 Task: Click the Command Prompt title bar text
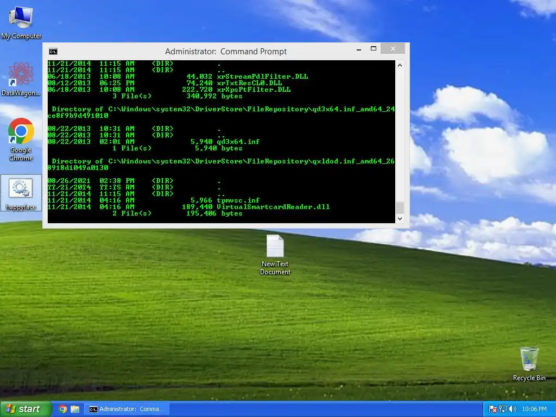coord(226,52)
